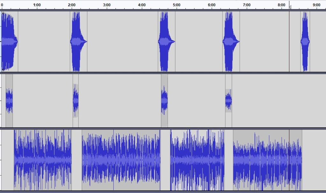Image resolution: width=326 pixels, height=193 pixels.
Task: Click the 1:00 mark on the timeline ruler
Action: coord(37,5)
